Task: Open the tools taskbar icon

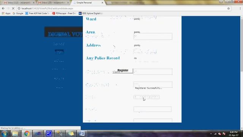Action: 60,134
